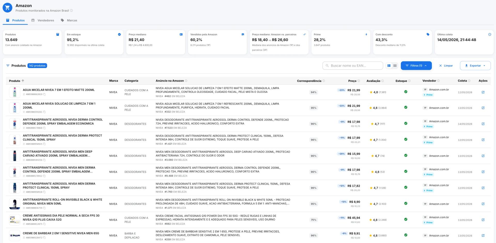Image resolution: width=496 pixels, height=243 pixels.
Task: Click info icon next to Vendedor header
Action: tap(438, 81)
